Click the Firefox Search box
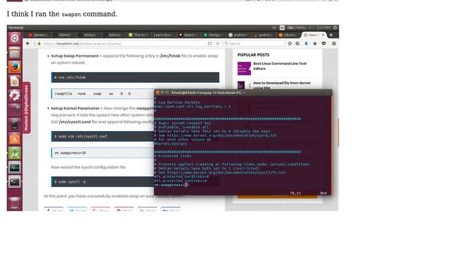This screenshot has height=262, width=467. (254, 44)
